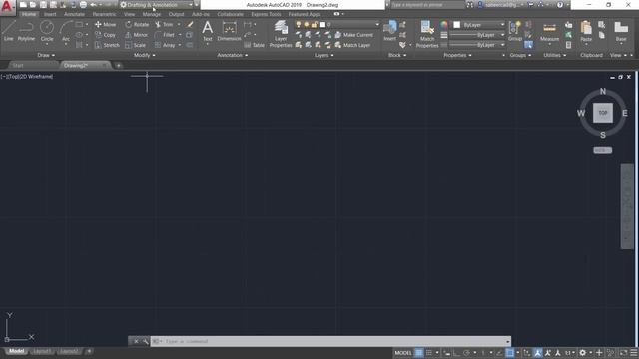Image resolution: width=639 pixels, height=359 pixels.
Task: Open the Home ribbon tab
Action: (29, 14)
